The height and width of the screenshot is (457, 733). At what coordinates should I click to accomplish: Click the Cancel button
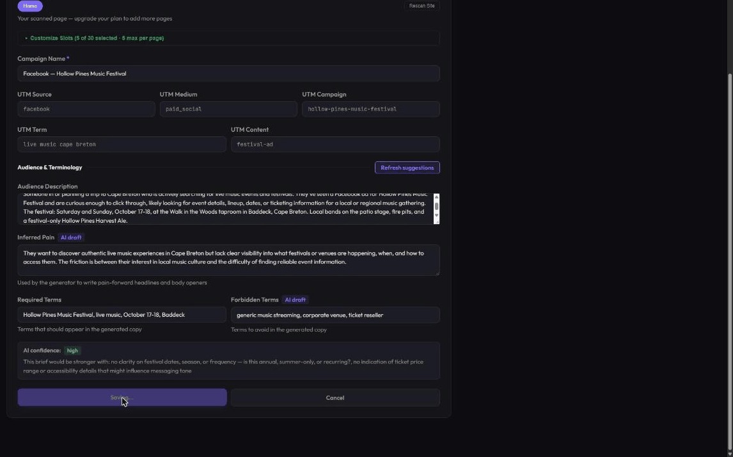coord(335,397)
